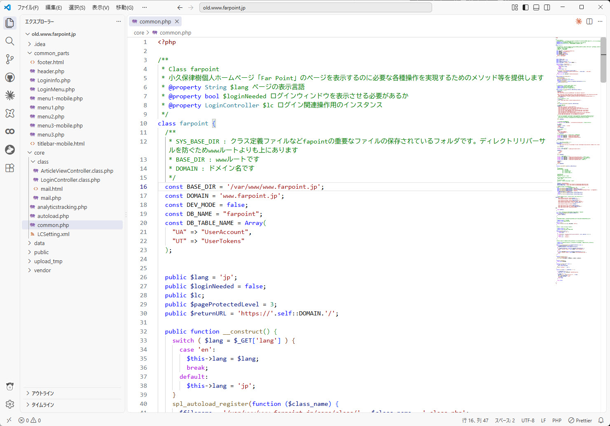The image size is (610, 426).
Task: Expand the .idea folder
Action: pos(72,44)
